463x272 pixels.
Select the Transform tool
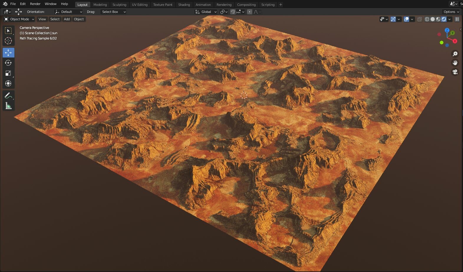point(8,83)
